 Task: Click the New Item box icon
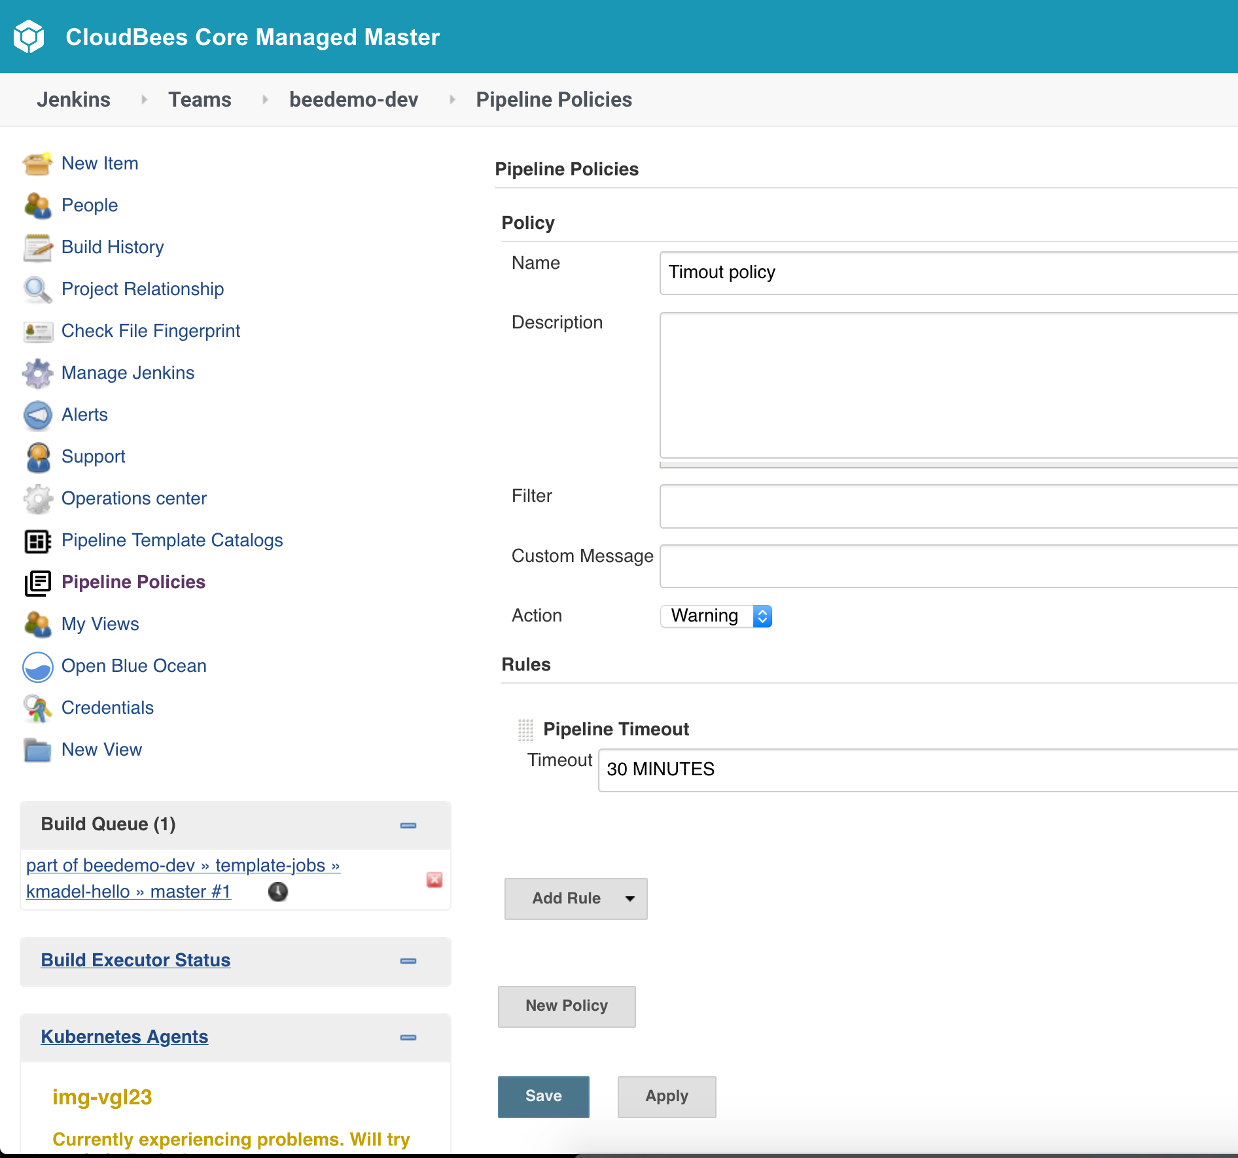point(37,164)
